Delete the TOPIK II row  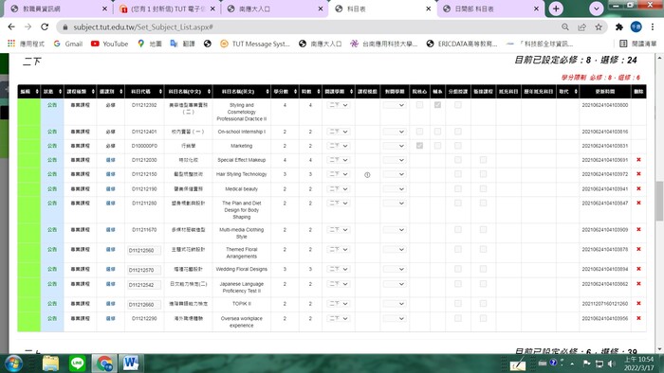tap(638, 303)
